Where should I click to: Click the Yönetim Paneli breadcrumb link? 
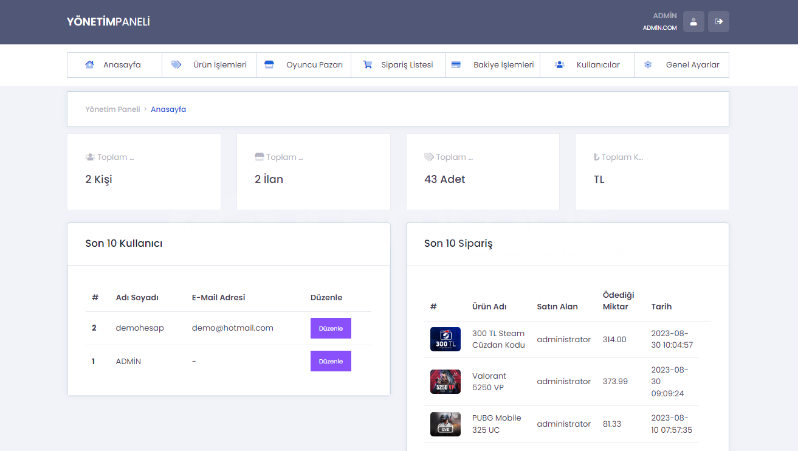pos(112,109)
